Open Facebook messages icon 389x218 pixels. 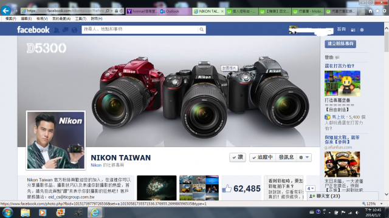(66, 30)
